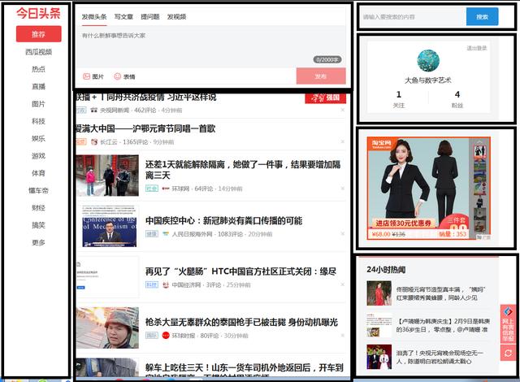Select the 科技 channel in sidebar
Screen dimensions: 520x382
[x=39, y=121]
